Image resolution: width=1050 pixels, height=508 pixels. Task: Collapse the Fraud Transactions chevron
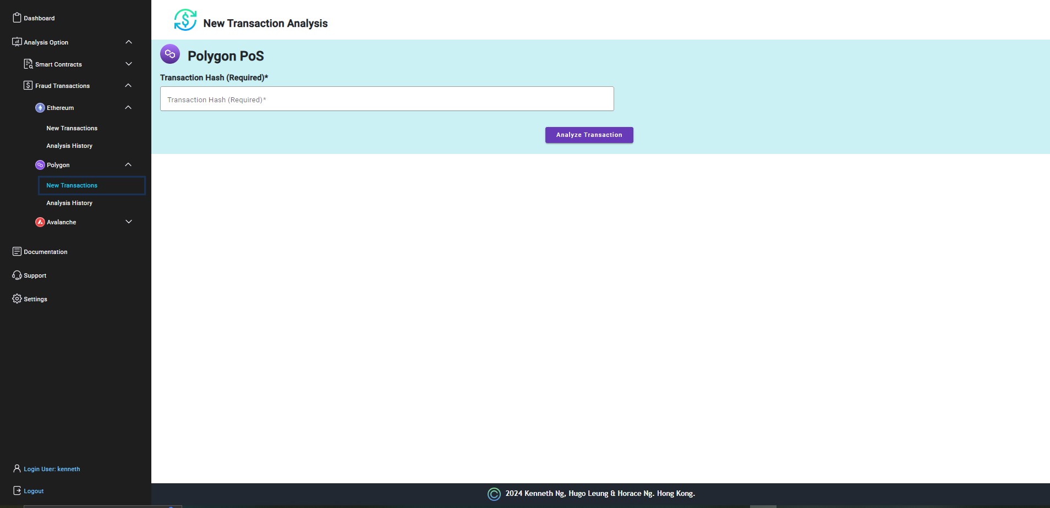point(128,85)
